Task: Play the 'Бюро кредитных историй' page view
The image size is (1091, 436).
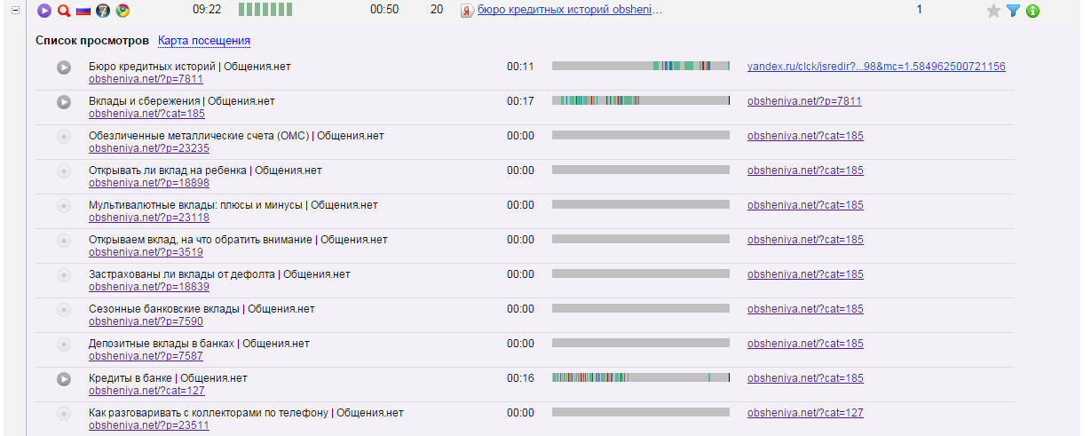Action: pos(64,67)
